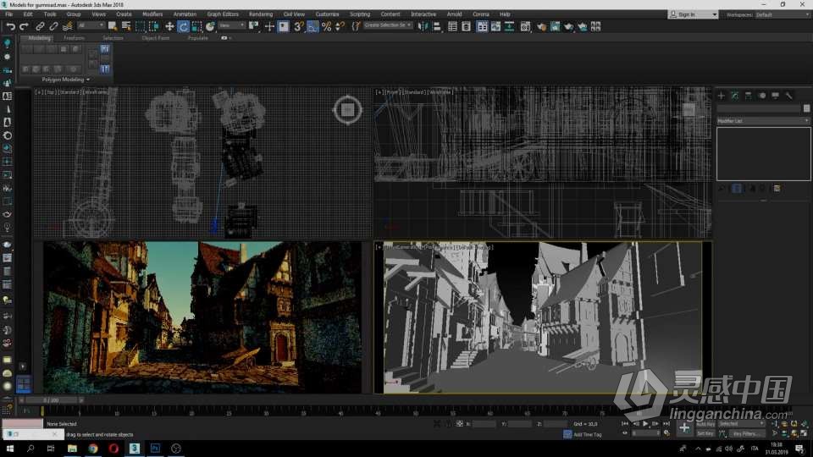Go to the start of animation
The width and height of the screenshot is (813, 457).
tap(625, 424)
